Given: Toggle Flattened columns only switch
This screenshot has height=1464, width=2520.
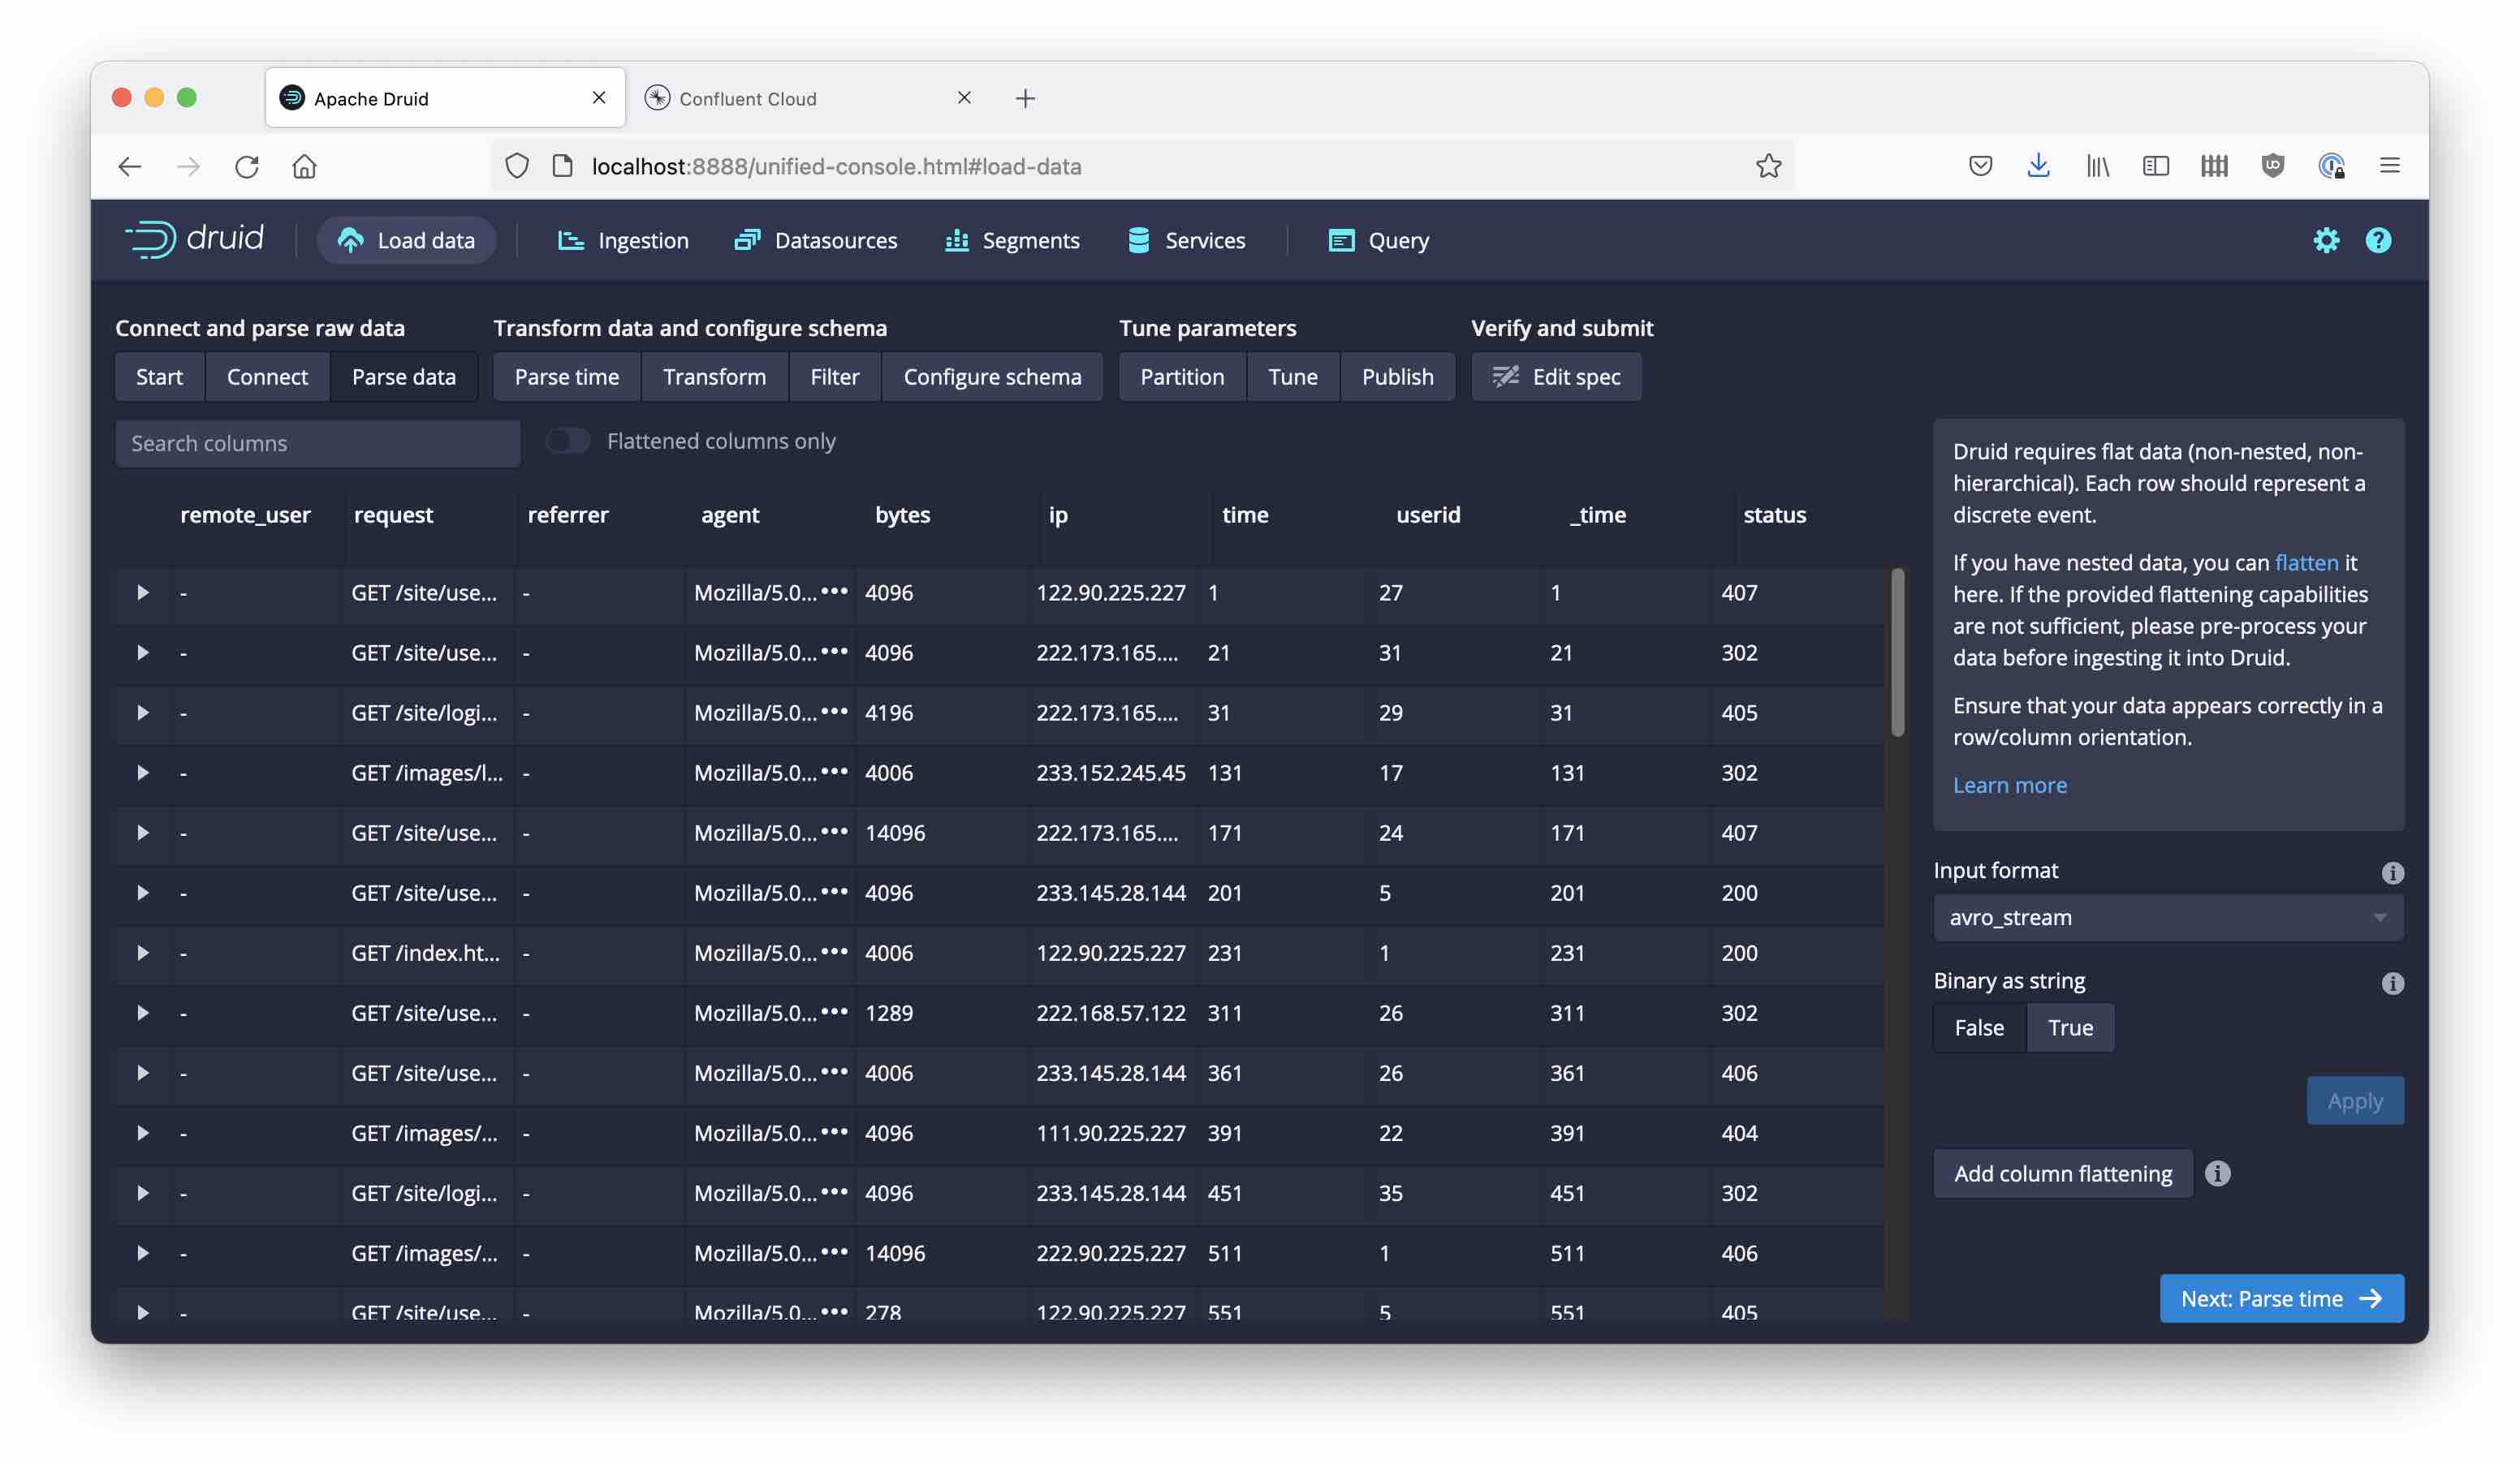Looking at the screenshot, I should (x=567, y=441).
